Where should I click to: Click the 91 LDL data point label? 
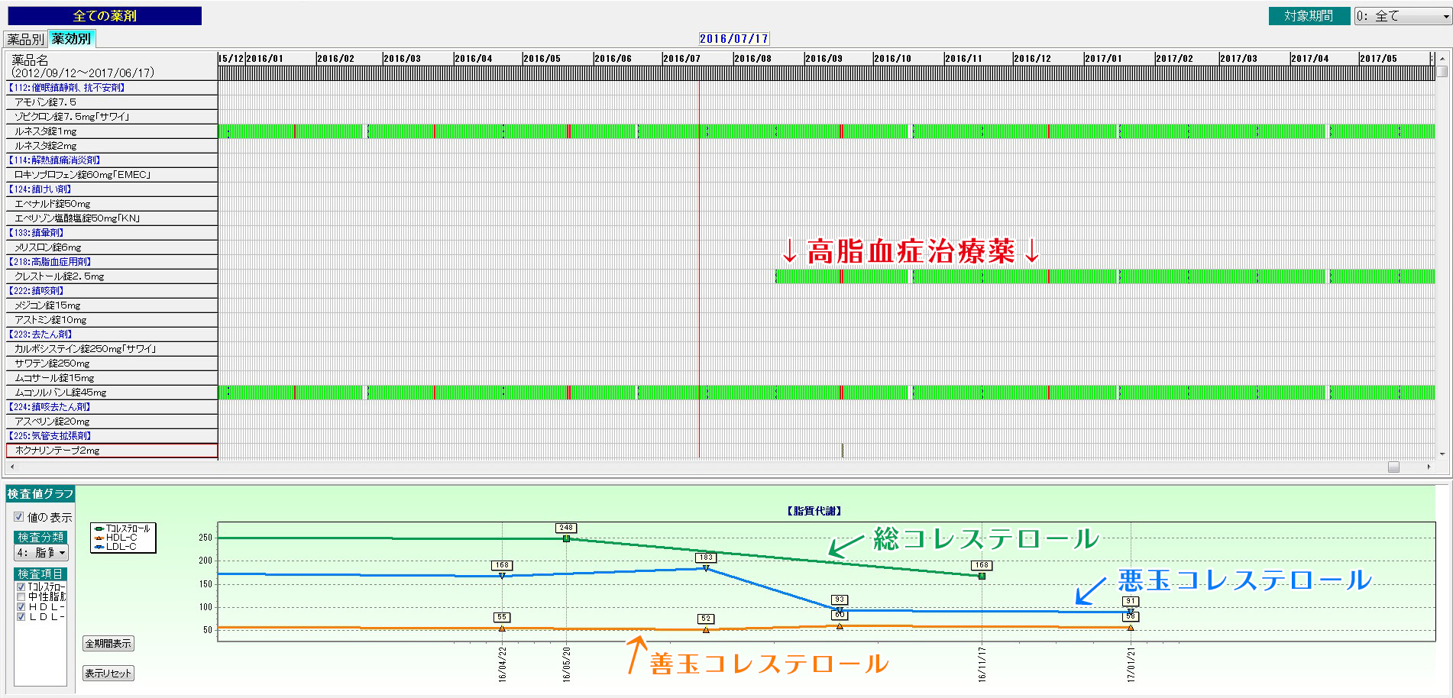pos(1131,601)
